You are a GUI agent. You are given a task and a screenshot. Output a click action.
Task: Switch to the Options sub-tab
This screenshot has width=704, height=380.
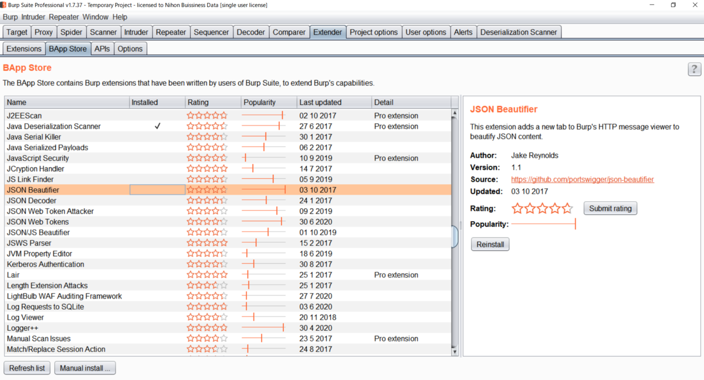click(130, 49)
